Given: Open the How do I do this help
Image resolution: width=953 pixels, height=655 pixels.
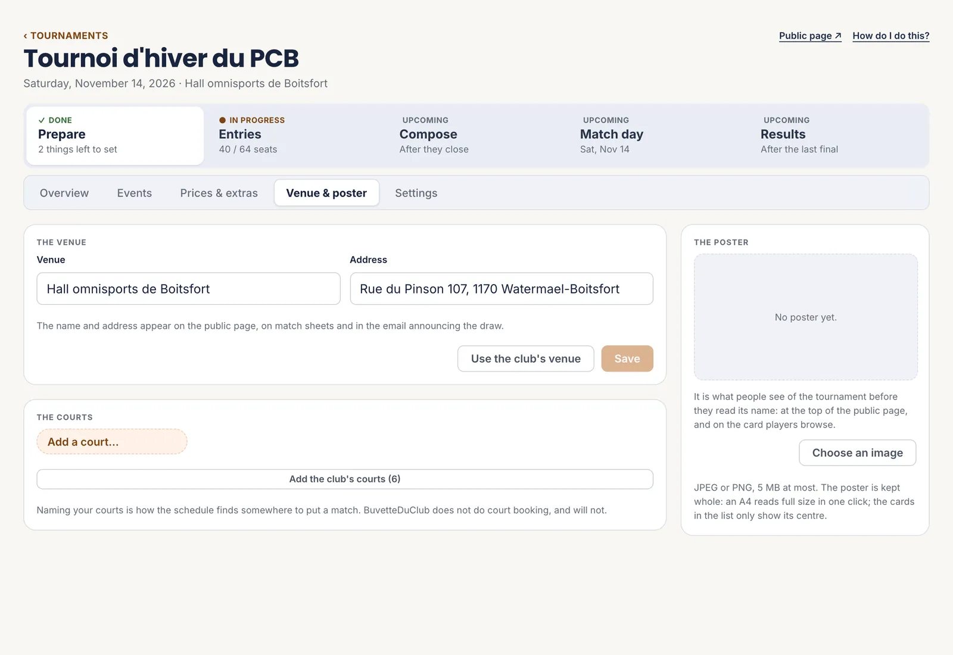Looking at the screenshot, I should pyautogui.click(x=890, y=36).
